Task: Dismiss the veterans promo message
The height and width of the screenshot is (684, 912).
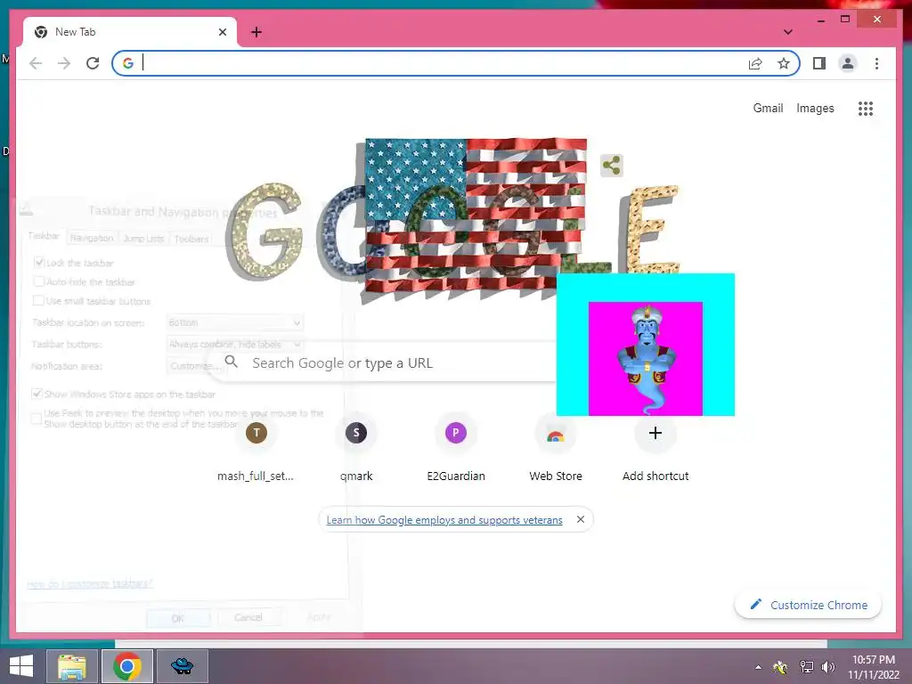Action: (x=580, y=519)
